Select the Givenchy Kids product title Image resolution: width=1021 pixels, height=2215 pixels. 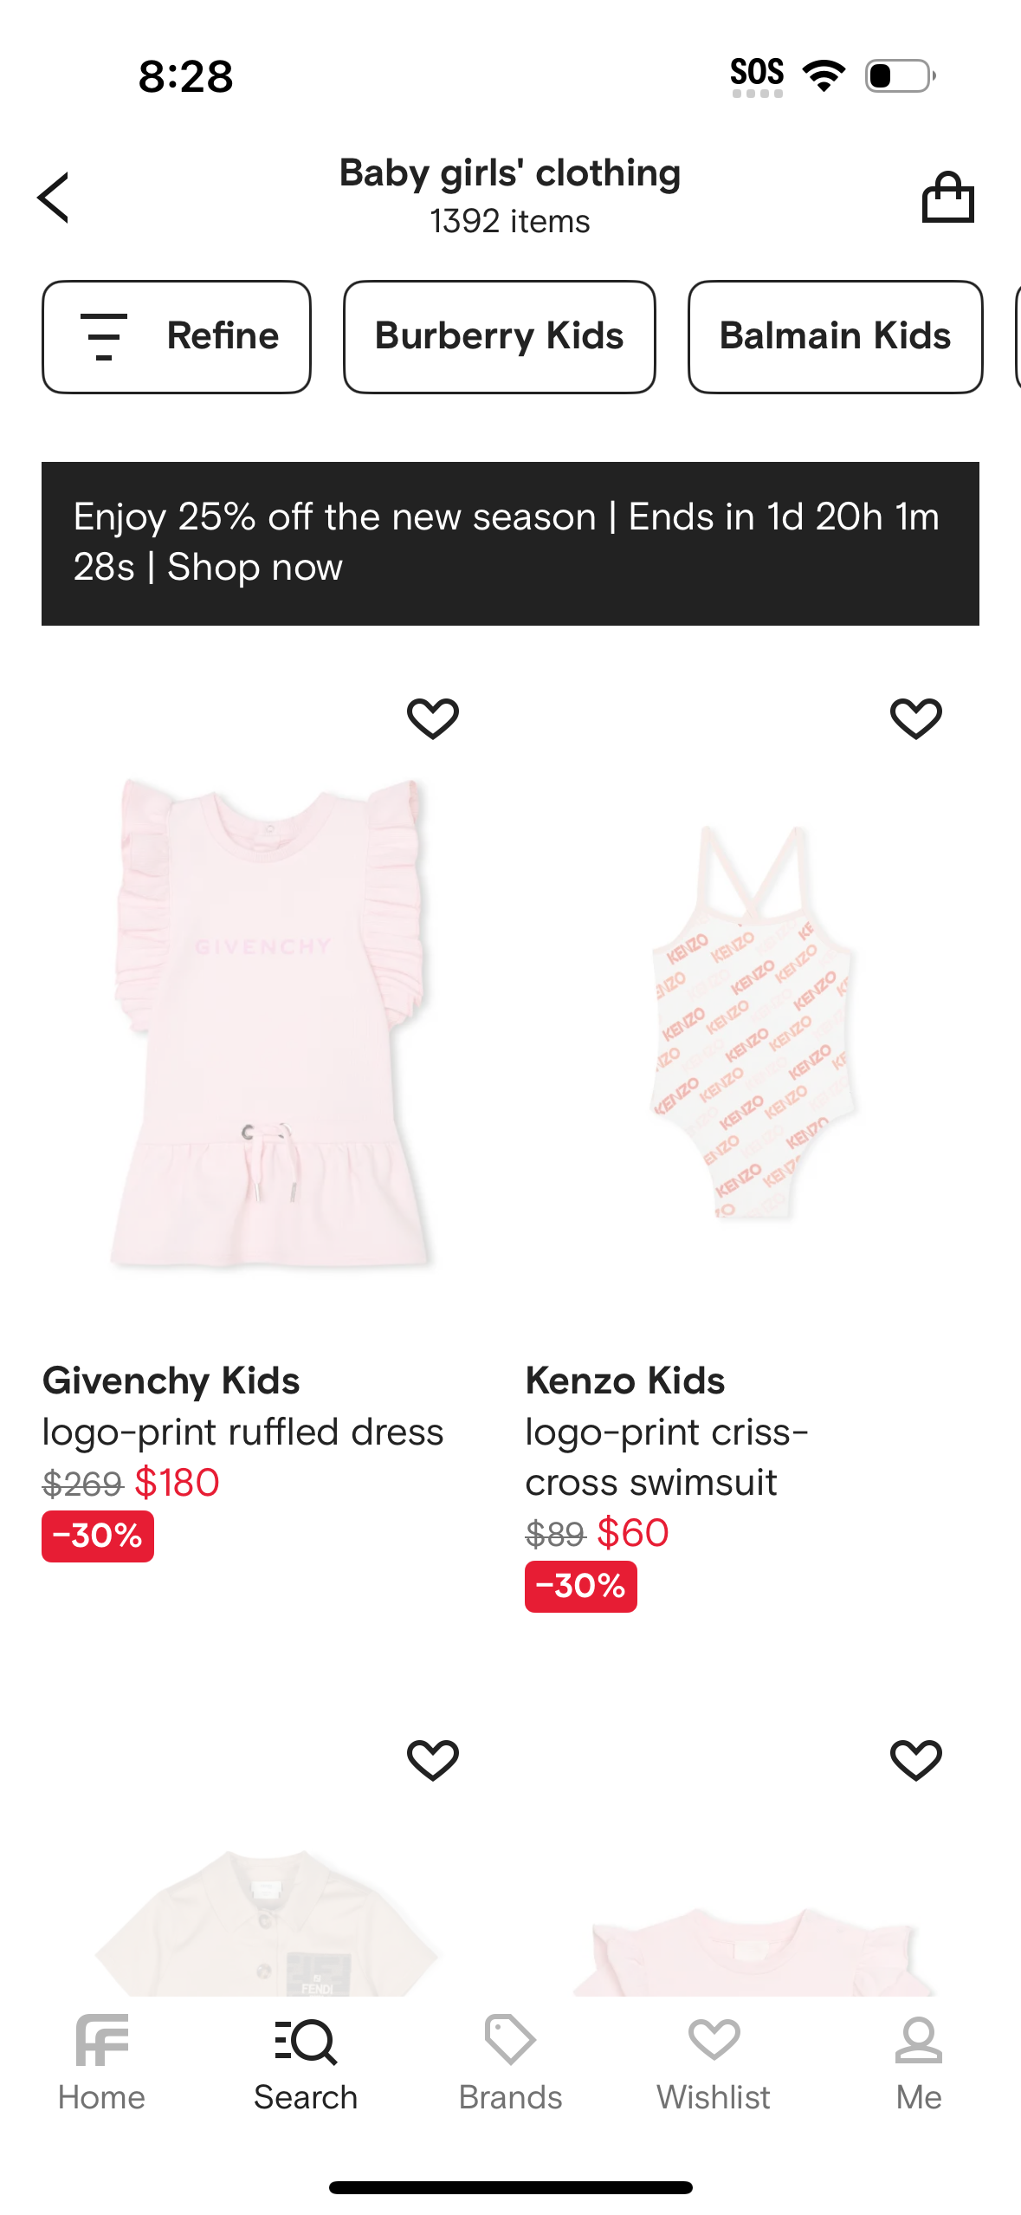pyautogui.click(x=171, y=1380)
